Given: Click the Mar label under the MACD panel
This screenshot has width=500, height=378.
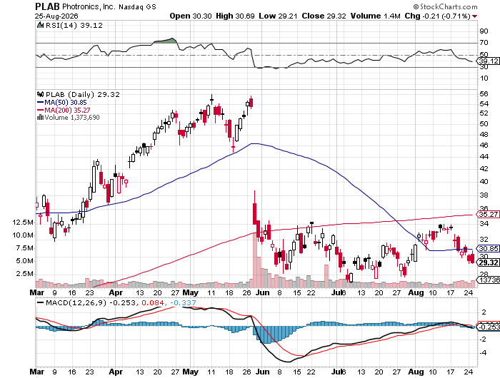Looking at the screenshot, I should click(x=37, y=372).
